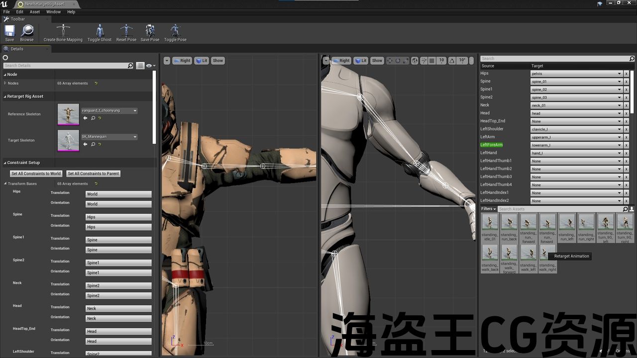Browse to Reference Skeleton asset with magnifier icon

click(x=92, y=118)
